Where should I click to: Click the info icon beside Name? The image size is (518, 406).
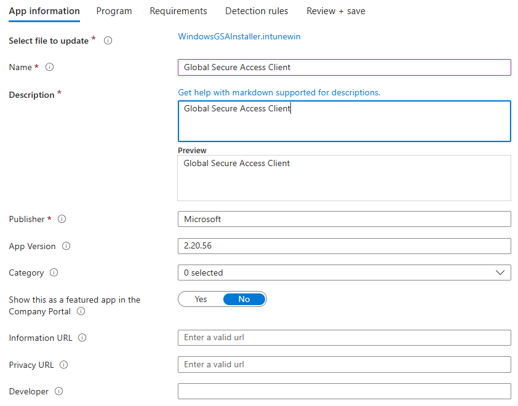tap(50, 68)
